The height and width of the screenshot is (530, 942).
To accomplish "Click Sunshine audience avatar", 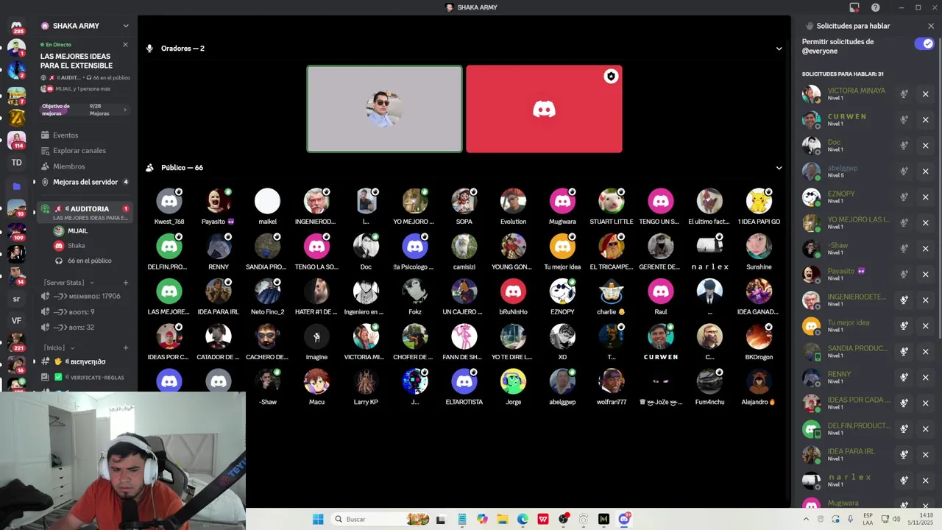I will coord(759,247).
